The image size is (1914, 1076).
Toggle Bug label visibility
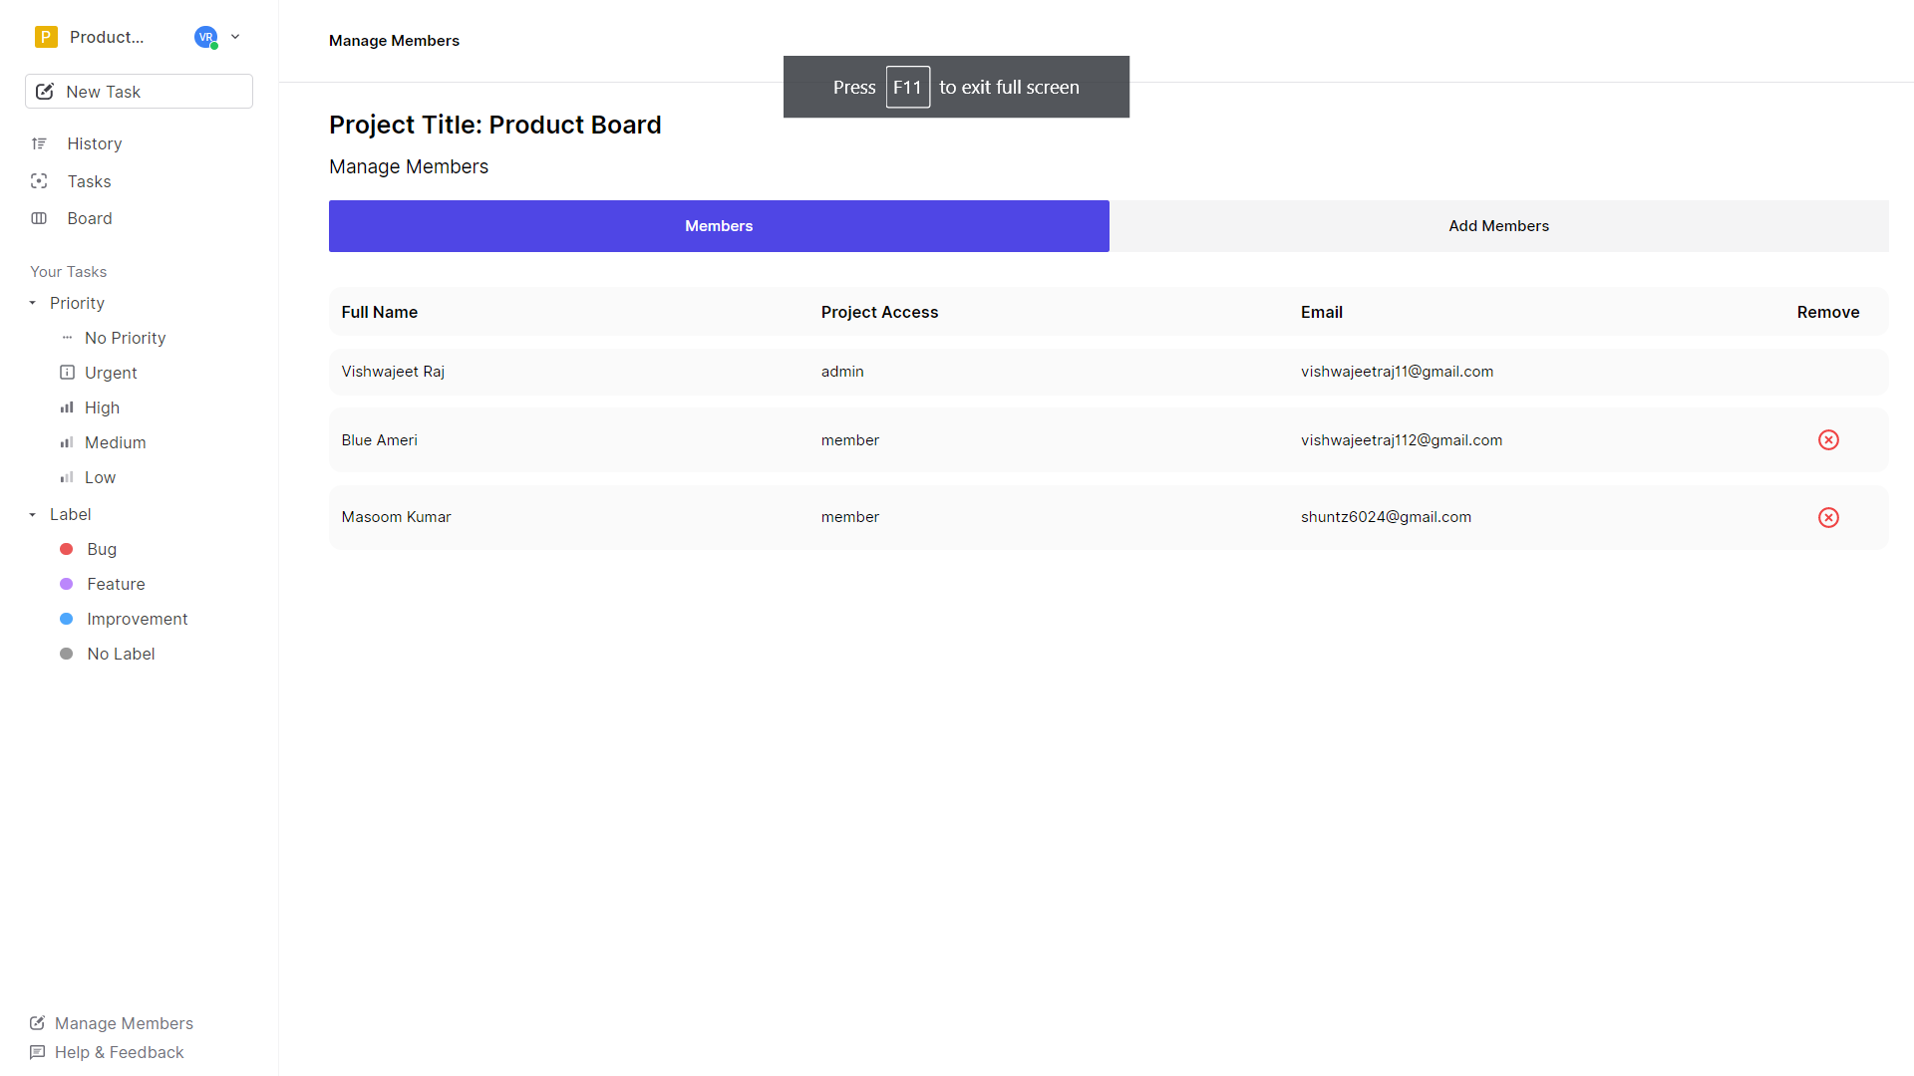(102, 549)
